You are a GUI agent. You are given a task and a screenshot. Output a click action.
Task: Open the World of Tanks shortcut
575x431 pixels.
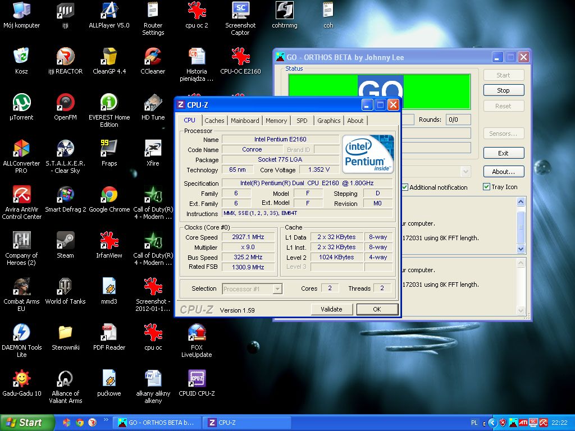tap(65, 287)
